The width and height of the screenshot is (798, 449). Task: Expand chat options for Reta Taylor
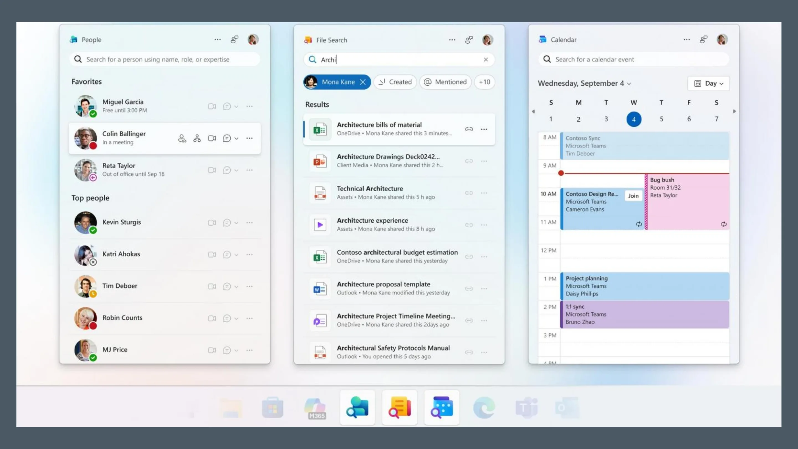tap(236, 170)
